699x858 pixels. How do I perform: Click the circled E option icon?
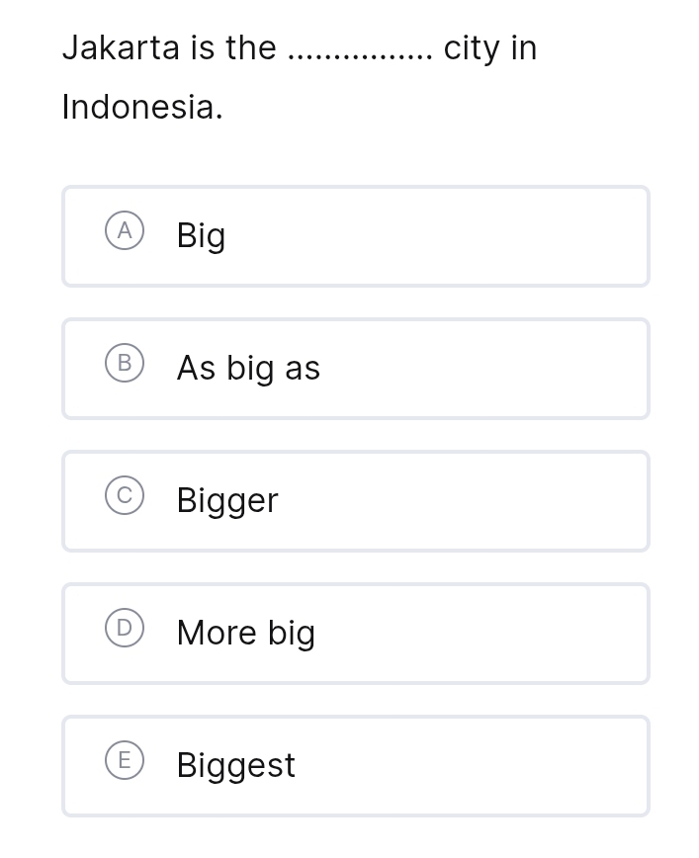[x=124, y=761]
